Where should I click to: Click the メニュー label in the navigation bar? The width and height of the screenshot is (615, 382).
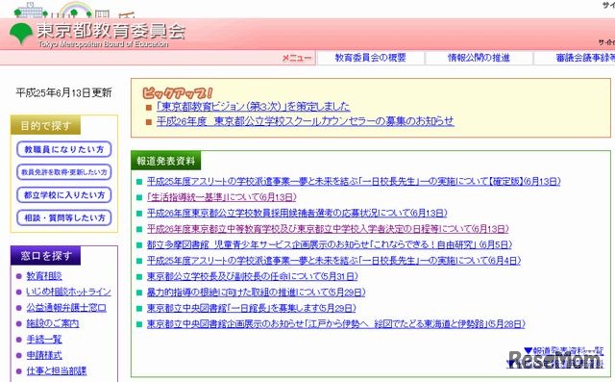(x=297, y=58)
